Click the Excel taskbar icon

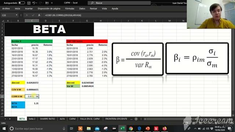(122, 129)
